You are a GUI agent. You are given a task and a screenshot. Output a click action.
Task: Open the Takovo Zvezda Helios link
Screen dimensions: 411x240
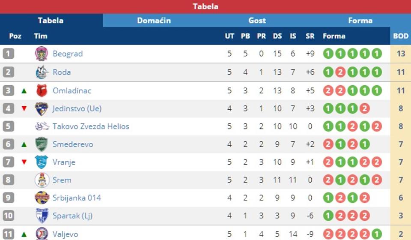point(91,126)
